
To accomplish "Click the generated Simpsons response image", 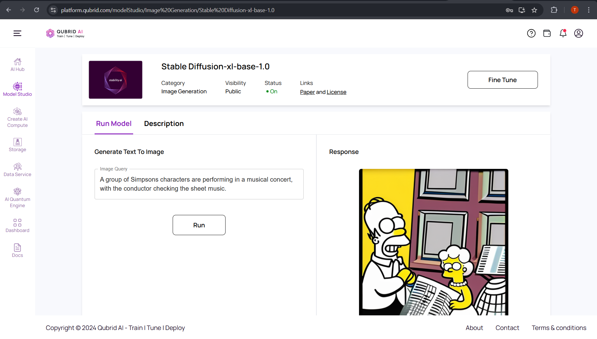I will click(433, 242).
